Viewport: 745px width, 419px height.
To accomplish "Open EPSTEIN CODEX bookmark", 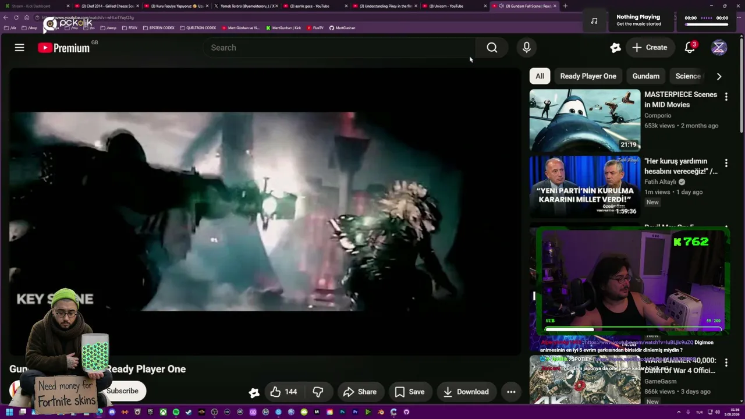I will pyautogui.click(x=158, y=28).
